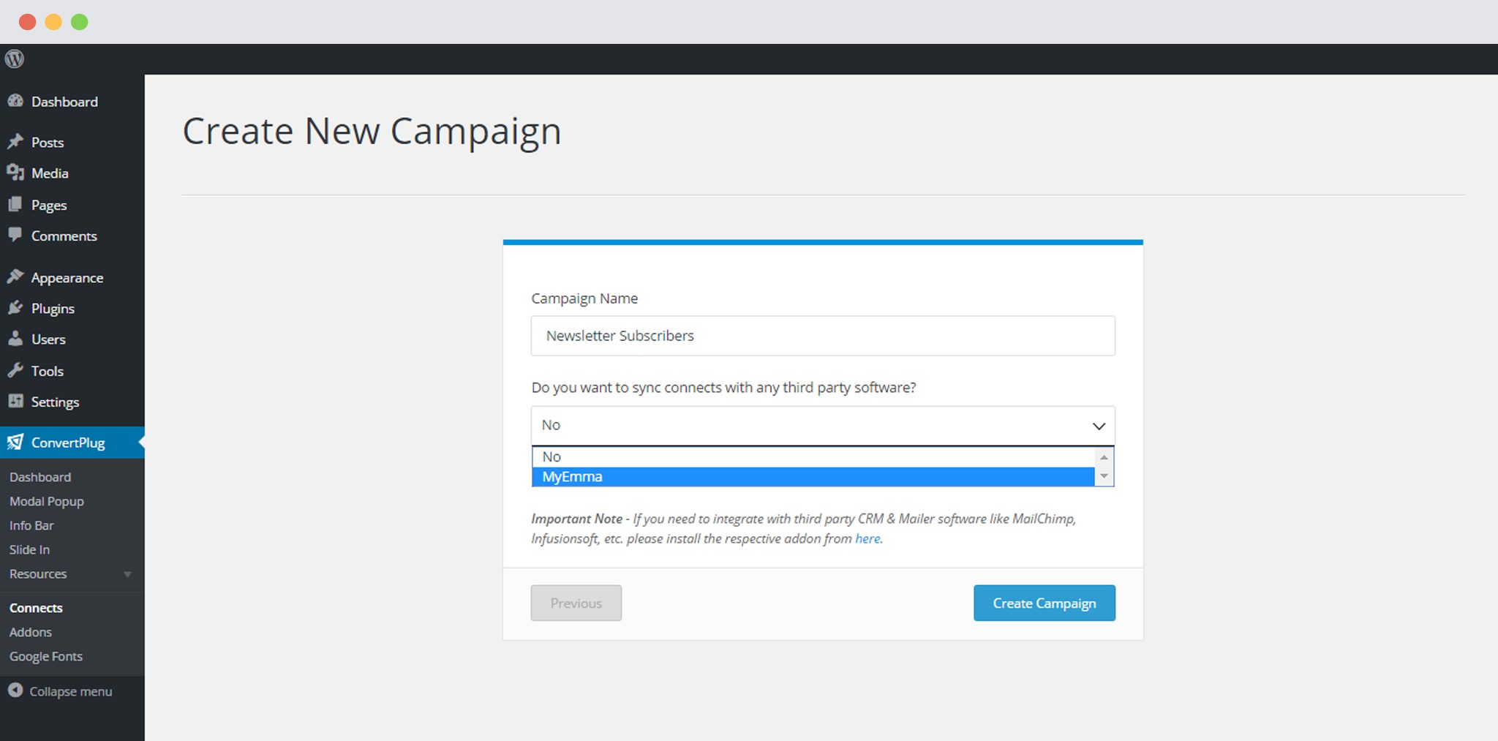
Task: Click the WordPress logo icon
Action: pos(15,59)
